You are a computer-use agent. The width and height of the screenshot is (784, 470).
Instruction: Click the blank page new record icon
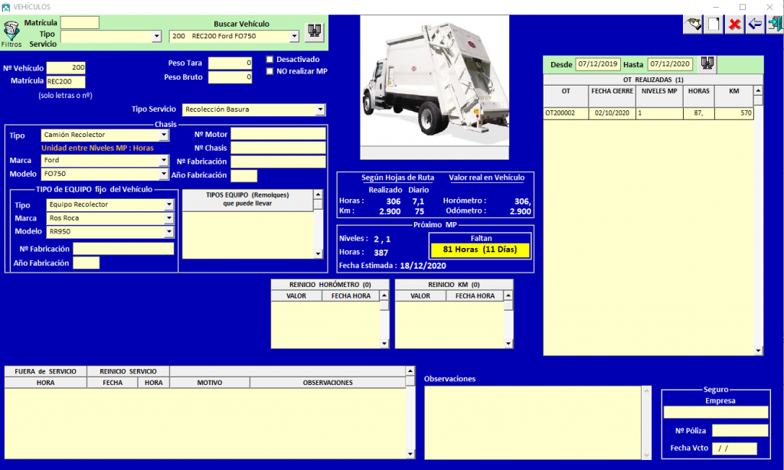714,24
